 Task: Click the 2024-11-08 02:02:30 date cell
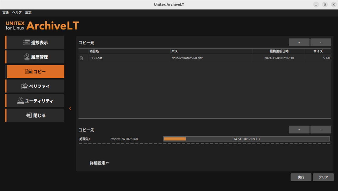tap(279, 58)
